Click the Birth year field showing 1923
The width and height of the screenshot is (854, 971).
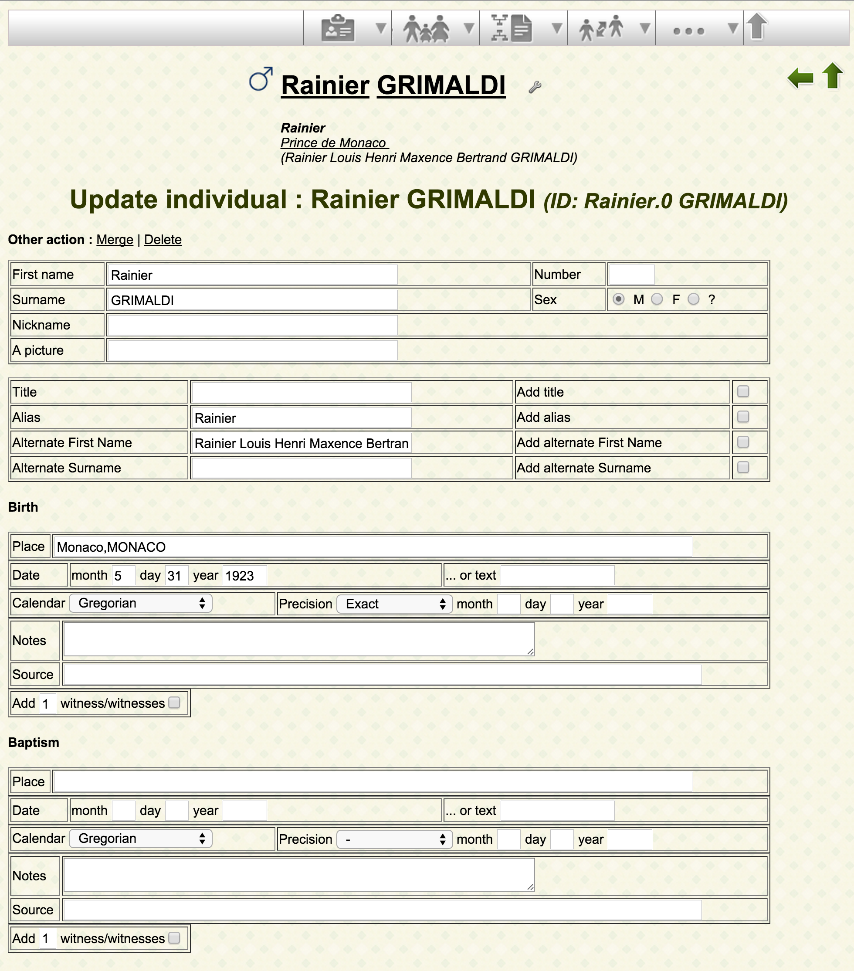coord(244,575)
